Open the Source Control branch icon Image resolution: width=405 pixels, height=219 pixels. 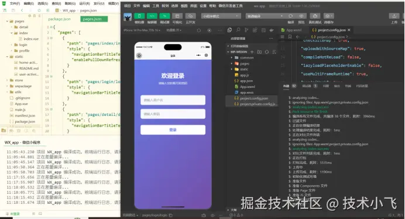click(x=246, y=30)
